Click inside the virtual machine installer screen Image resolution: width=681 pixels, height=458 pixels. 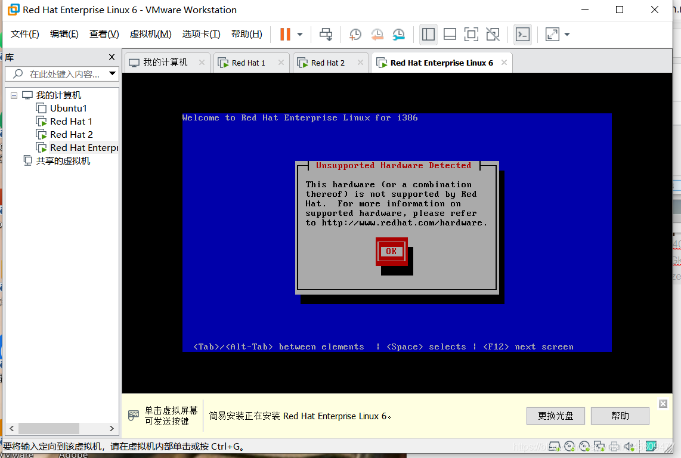tap(397, 233)
